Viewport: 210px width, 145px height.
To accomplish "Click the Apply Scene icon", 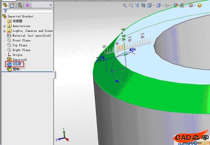I will tap(182, 5).
